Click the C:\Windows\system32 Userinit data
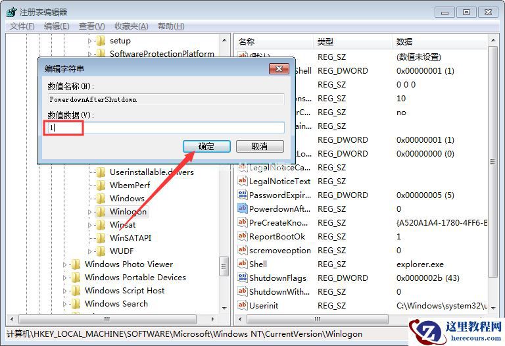This screenshot has width=505, height=346. coord(442,305)
